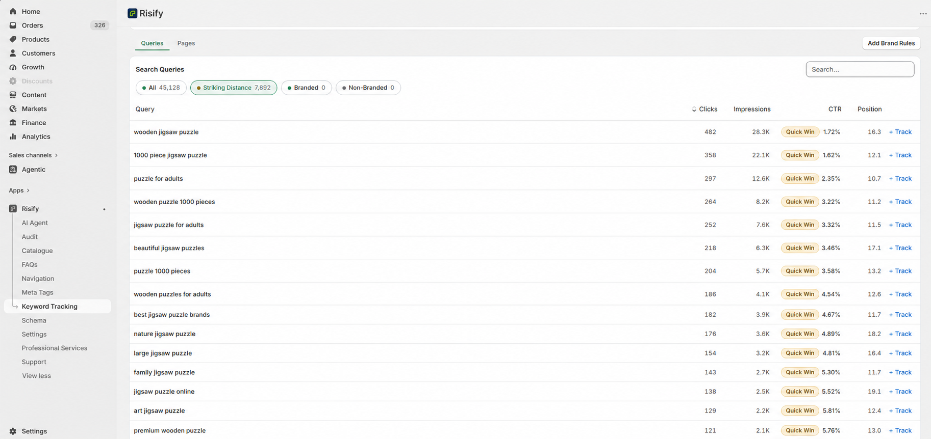Click the Markets globe icon
931x439 pixels.
coord(13,108)
